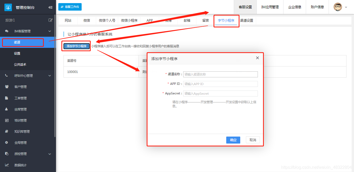Image resolution: width=354 pixels, height=172 pixels.
Task: Click the 坐席管理 user icon
Action: 7,109
